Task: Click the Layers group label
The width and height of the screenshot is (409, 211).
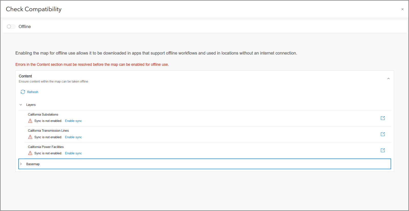Action: (31, 105)
